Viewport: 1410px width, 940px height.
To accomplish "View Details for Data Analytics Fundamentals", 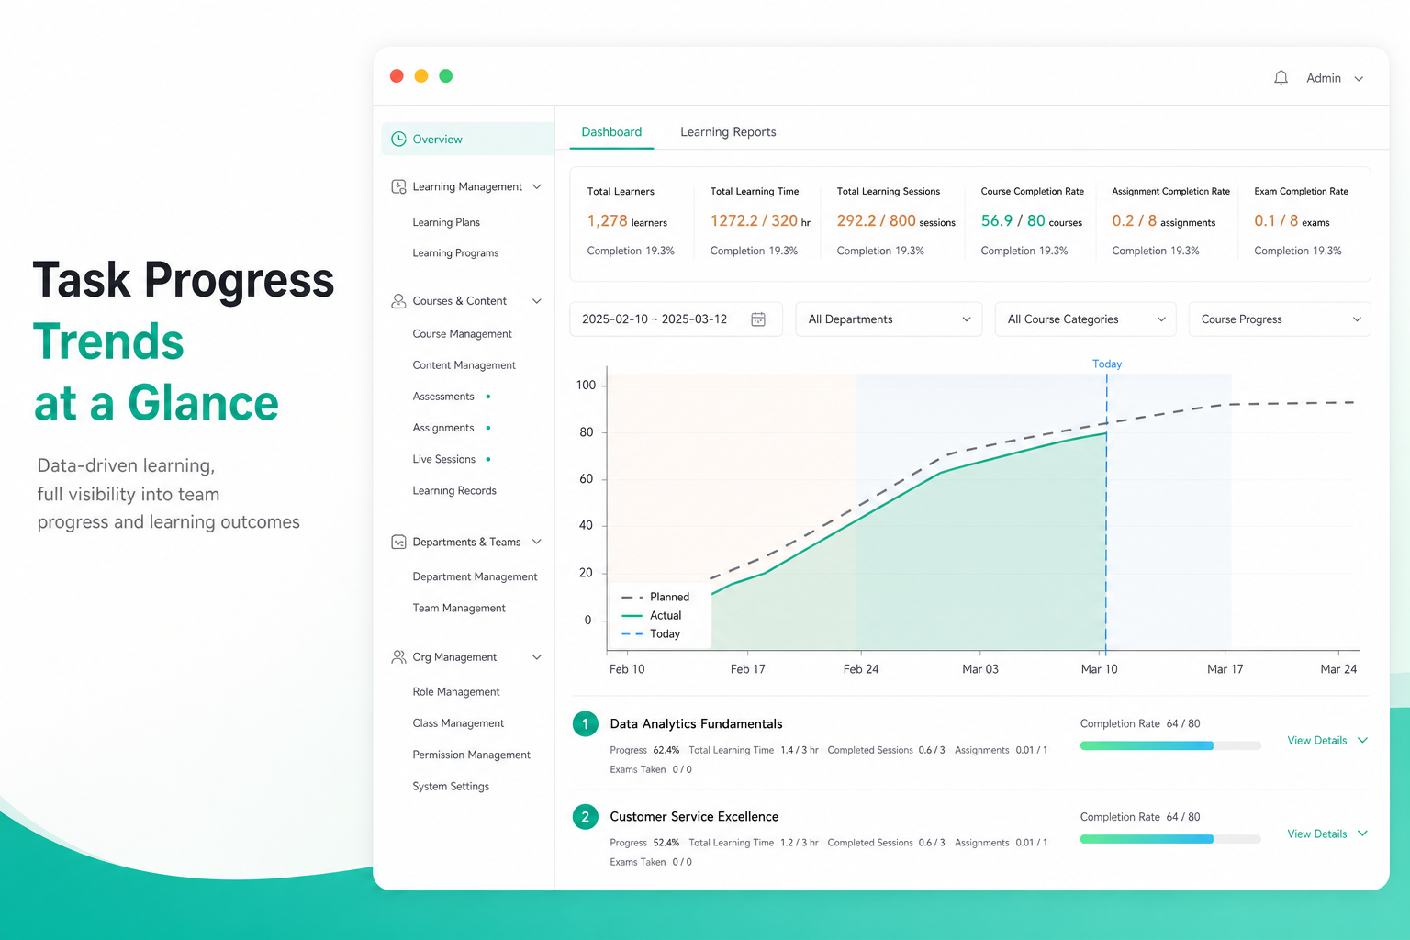I will pos(1327,741).
